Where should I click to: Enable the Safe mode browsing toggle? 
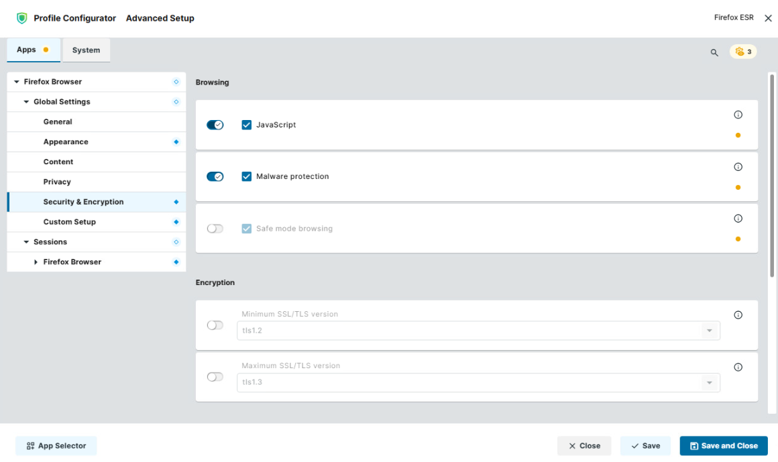pos(215,228)
